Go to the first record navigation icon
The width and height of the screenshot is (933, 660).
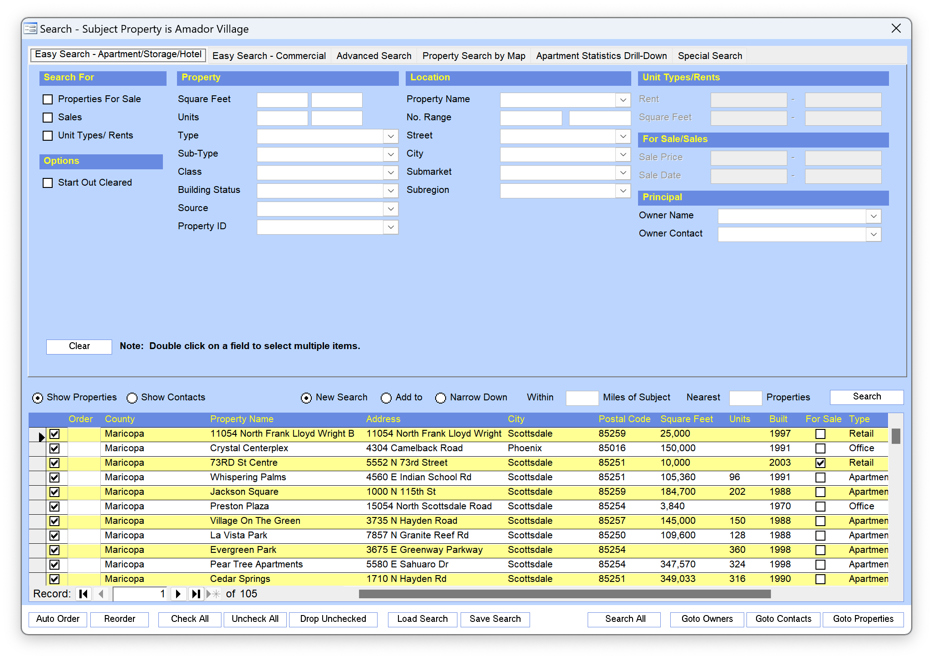pyautogui.click(x=83, y=594)
